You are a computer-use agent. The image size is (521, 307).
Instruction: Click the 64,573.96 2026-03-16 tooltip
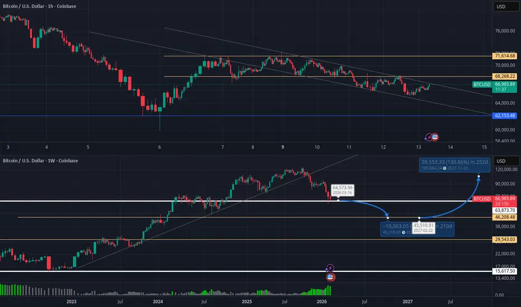tap(342, 190)
